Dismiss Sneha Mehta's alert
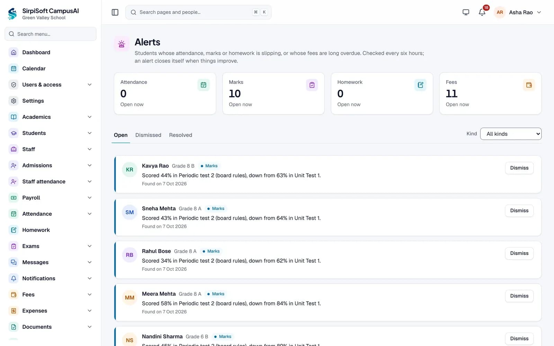The height and width of the screenshot is (346, 554). pos(519,210)
